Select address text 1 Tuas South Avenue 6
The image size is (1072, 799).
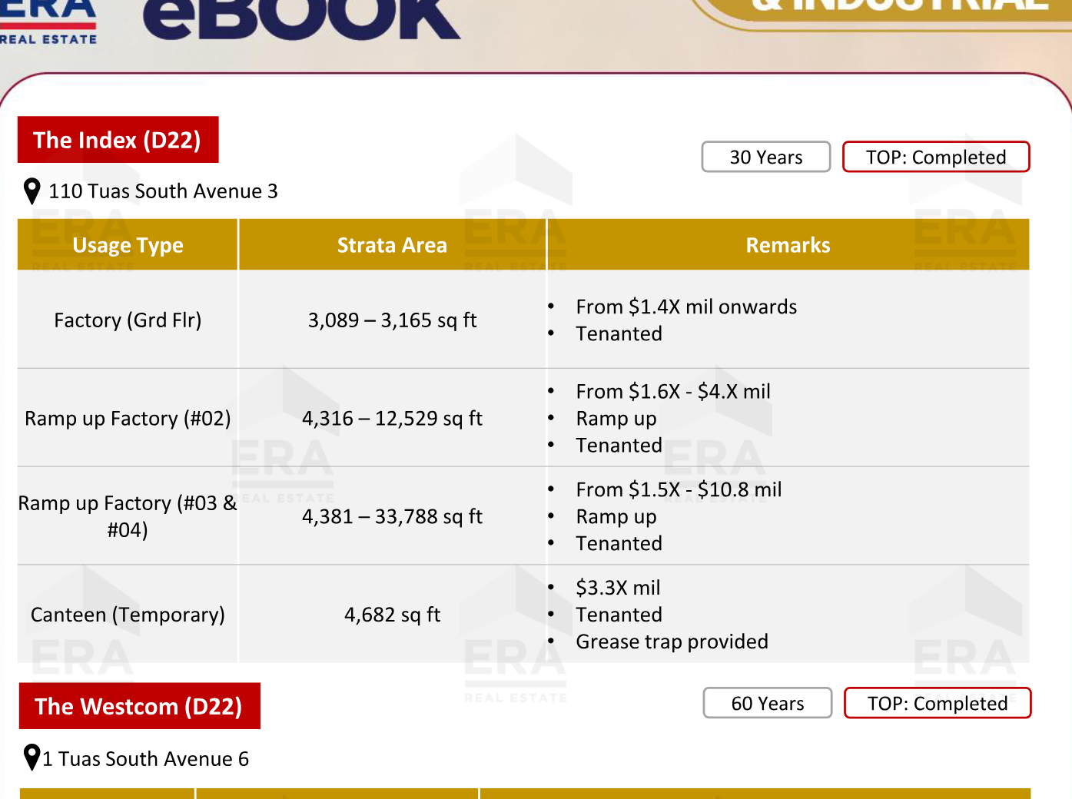pos(146,759)
